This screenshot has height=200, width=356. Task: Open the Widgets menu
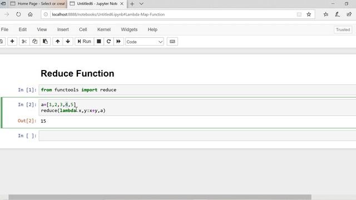pos(129,29)
